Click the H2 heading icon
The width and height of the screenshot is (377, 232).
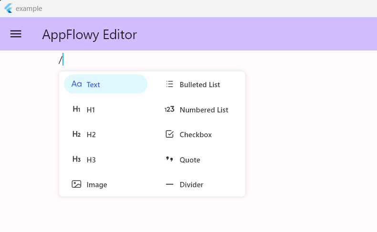76,134
